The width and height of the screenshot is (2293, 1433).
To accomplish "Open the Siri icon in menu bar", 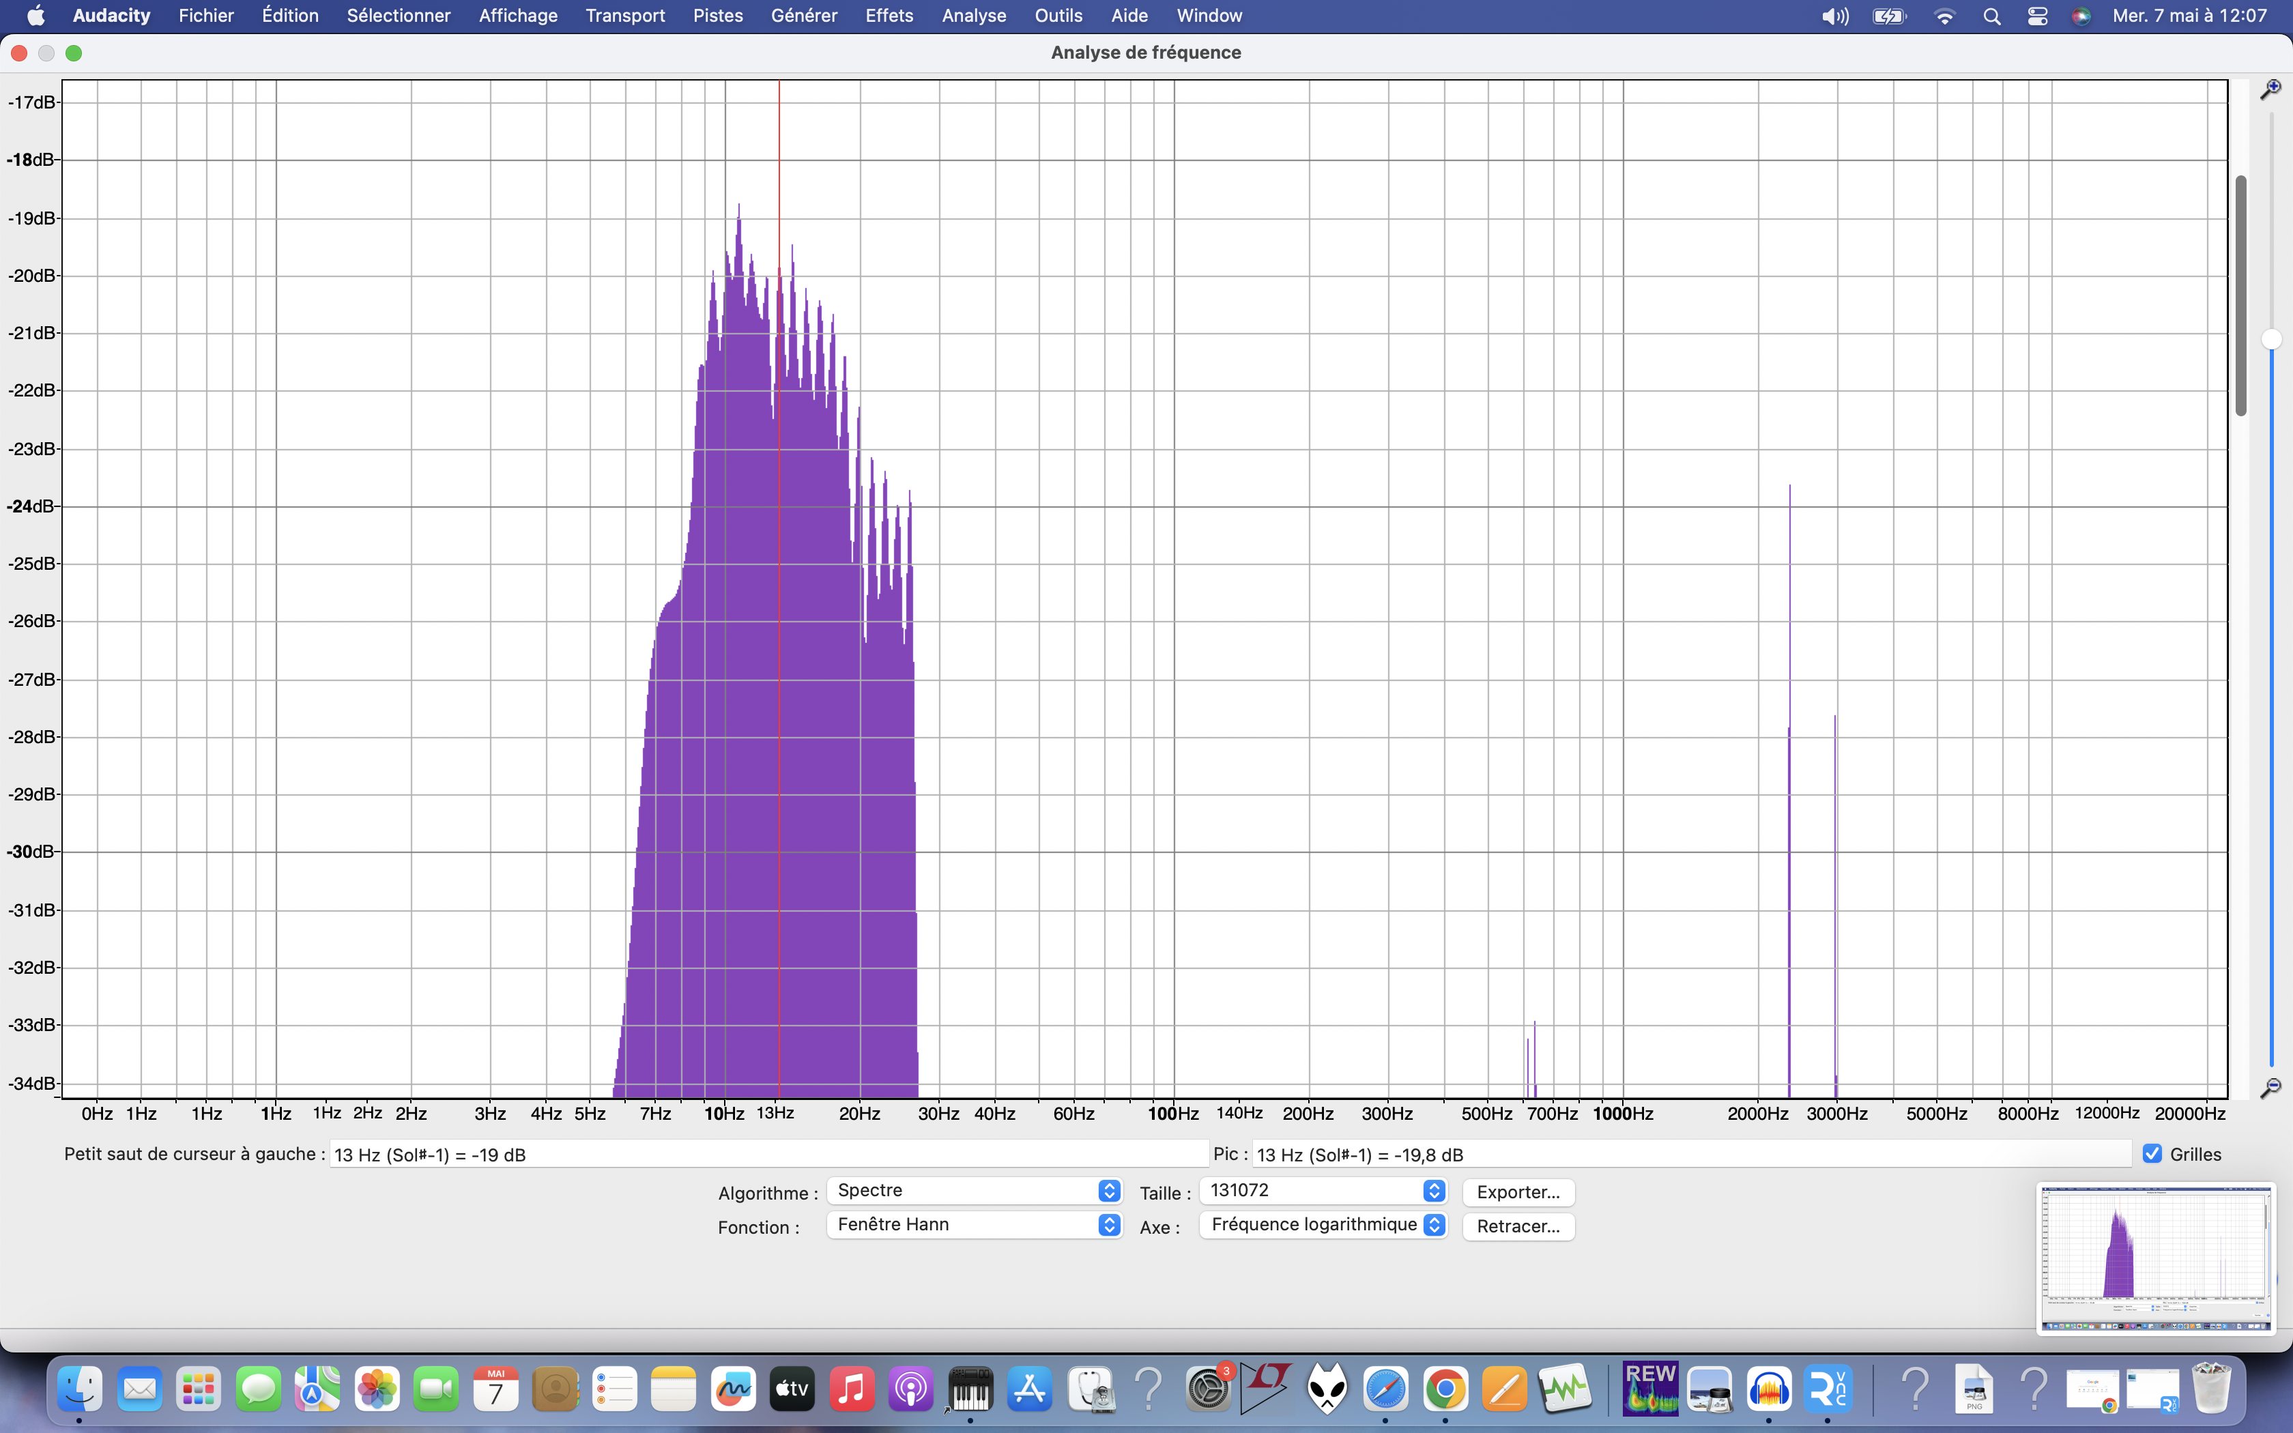I will [x=2081, y=16].
